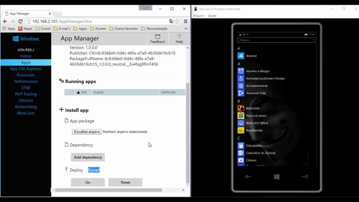
Task: Tap the Banco do Brasil icon on phone
Action: (x=241, y=116)
